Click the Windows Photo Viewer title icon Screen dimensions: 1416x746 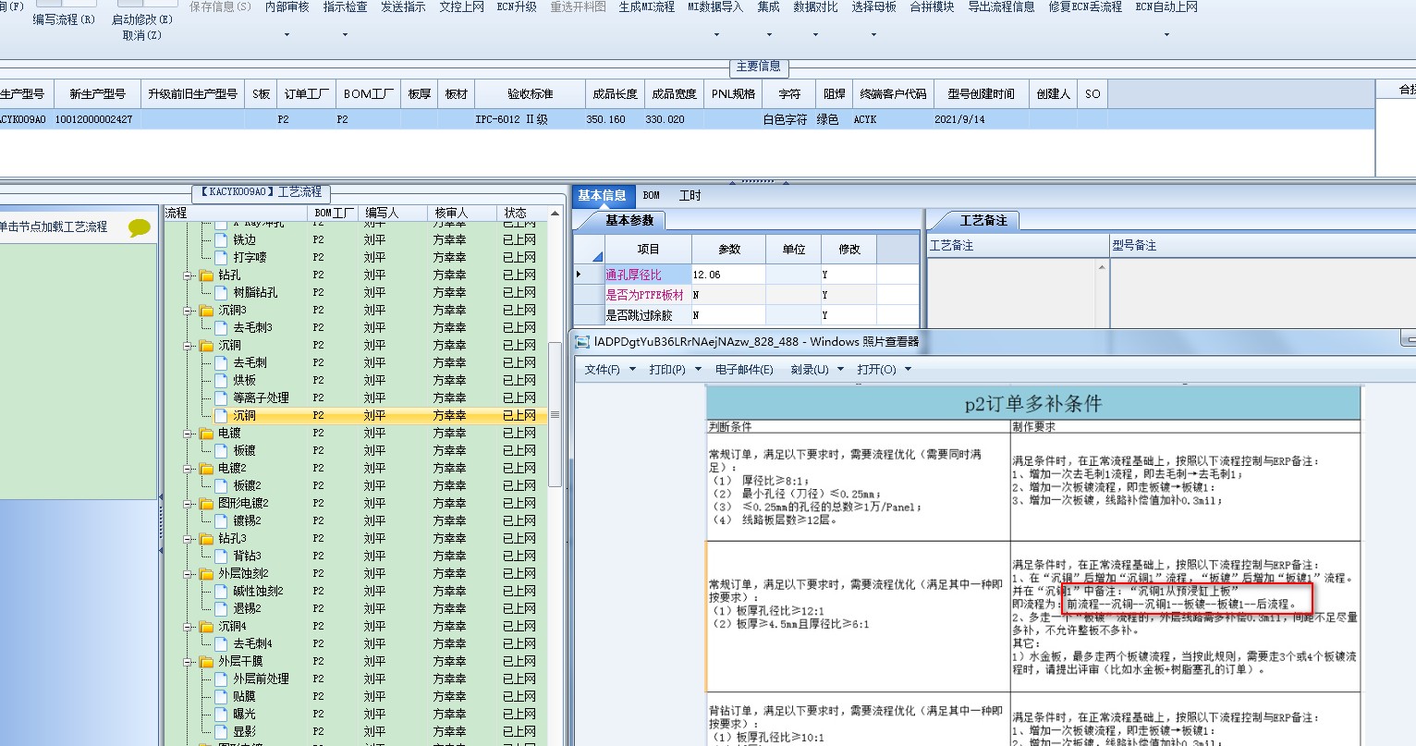click(582, 341)
